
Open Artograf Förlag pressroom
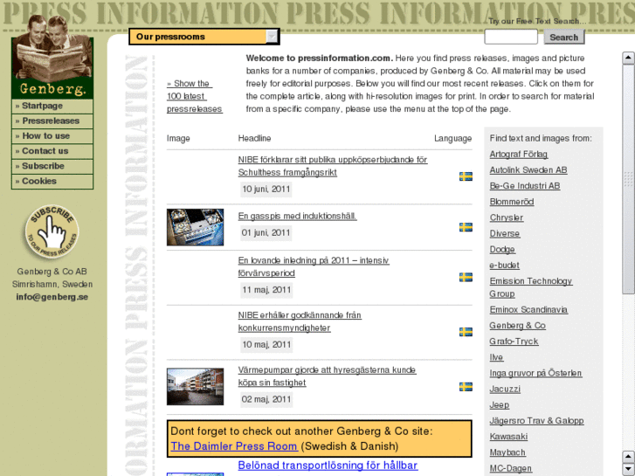(519, 155)
